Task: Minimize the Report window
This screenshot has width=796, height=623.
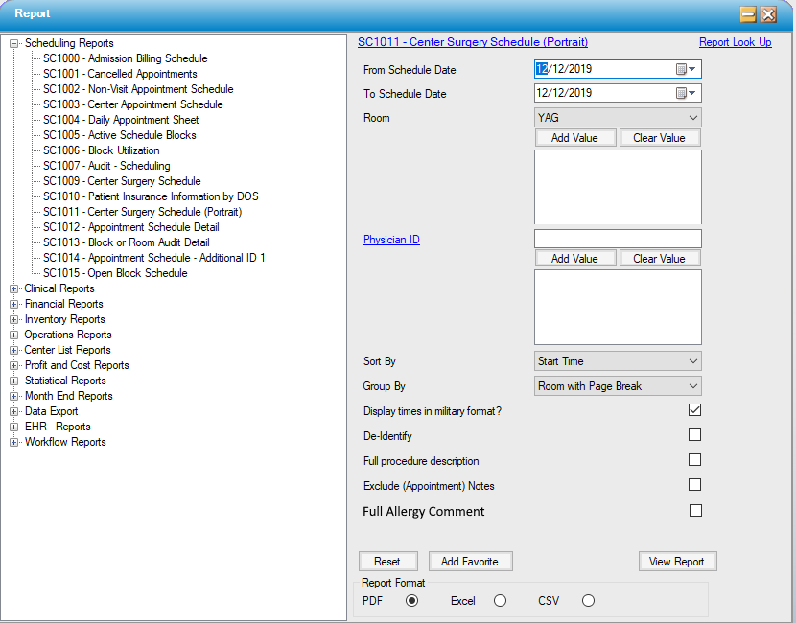Action: (x=748, y=14)
